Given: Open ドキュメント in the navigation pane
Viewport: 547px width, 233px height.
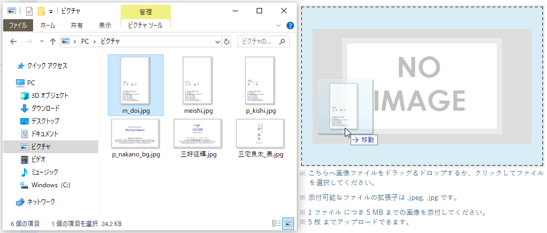Looking at the screenshot, I should coord(39,134).
